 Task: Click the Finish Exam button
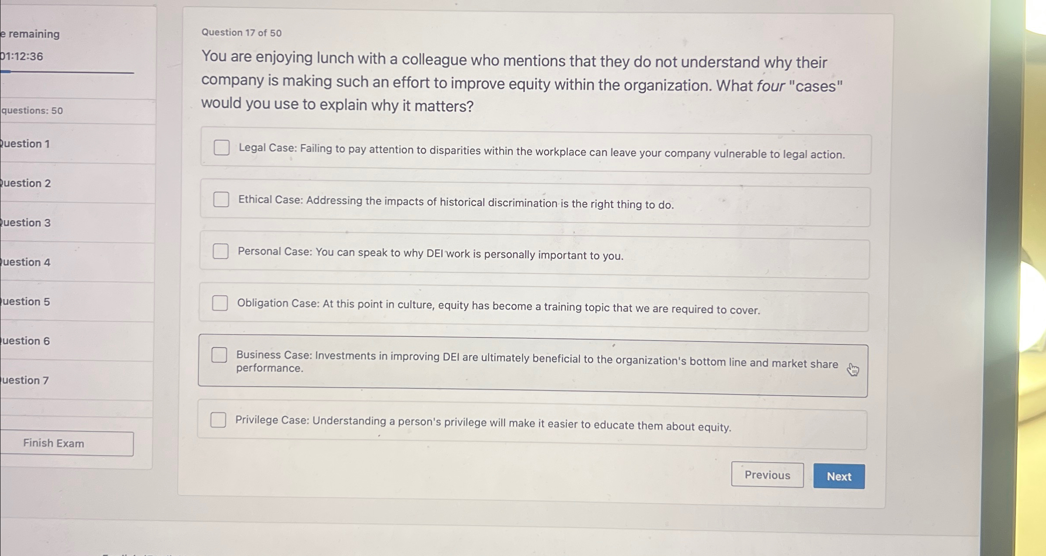point(54,443)
